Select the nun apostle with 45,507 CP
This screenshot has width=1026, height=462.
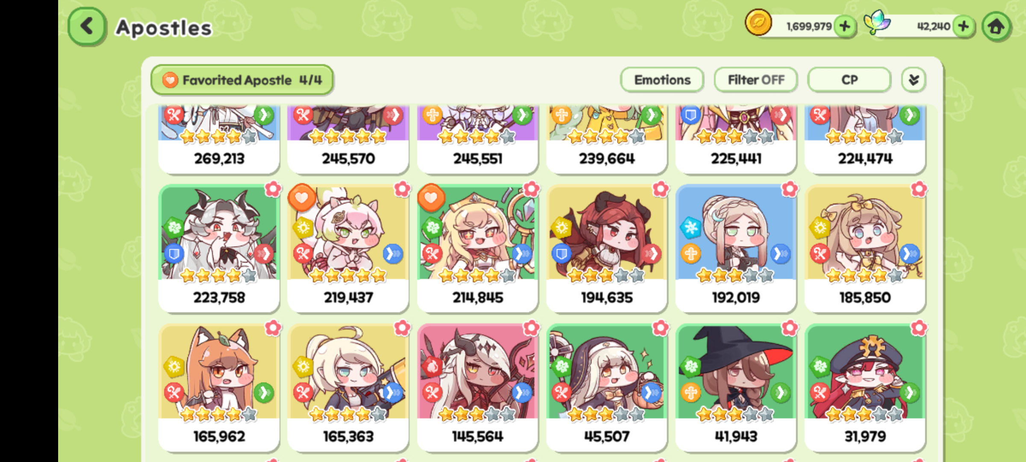[x=607, y=388]
